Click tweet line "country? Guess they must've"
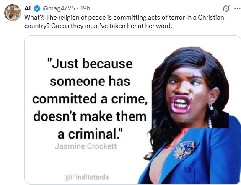The height and width of the screenshot is (185, 241). tap(98, 26)
